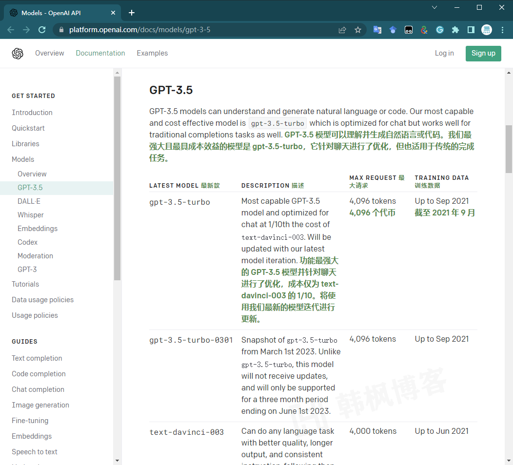This screenshot has height=465, width=513.
Task: Toggle the browser side panel icon
Action: (x=471, y=30)
